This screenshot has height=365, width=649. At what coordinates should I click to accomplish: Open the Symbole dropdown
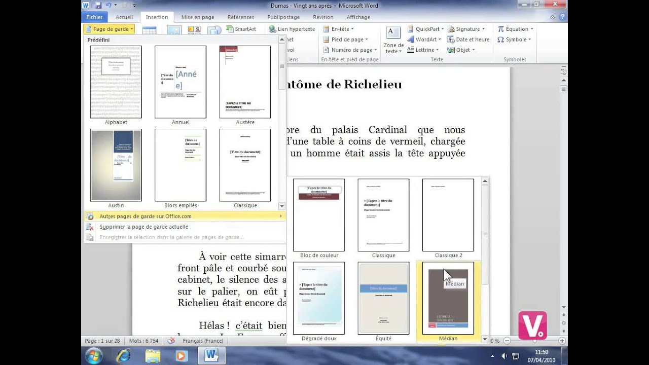514,40
